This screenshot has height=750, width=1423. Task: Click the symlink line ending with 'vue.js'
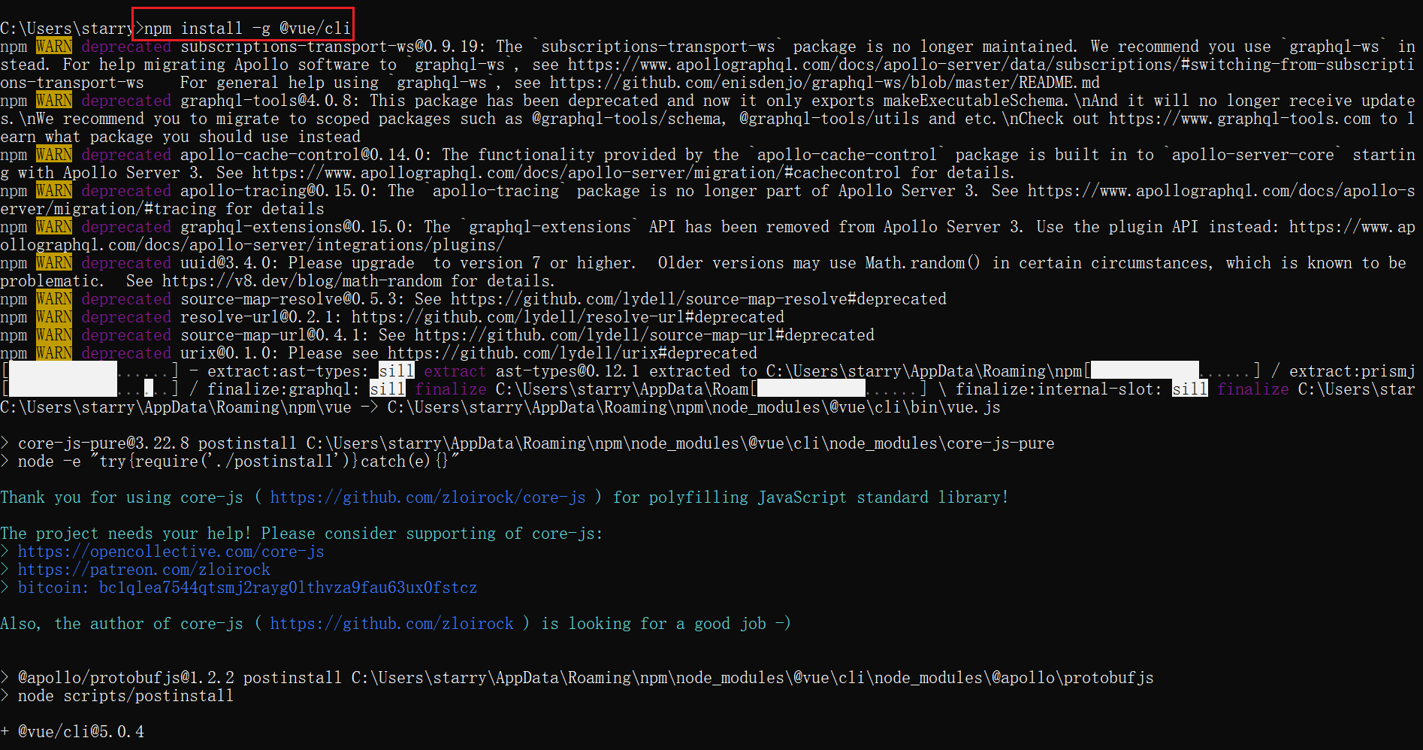point(500,407)
